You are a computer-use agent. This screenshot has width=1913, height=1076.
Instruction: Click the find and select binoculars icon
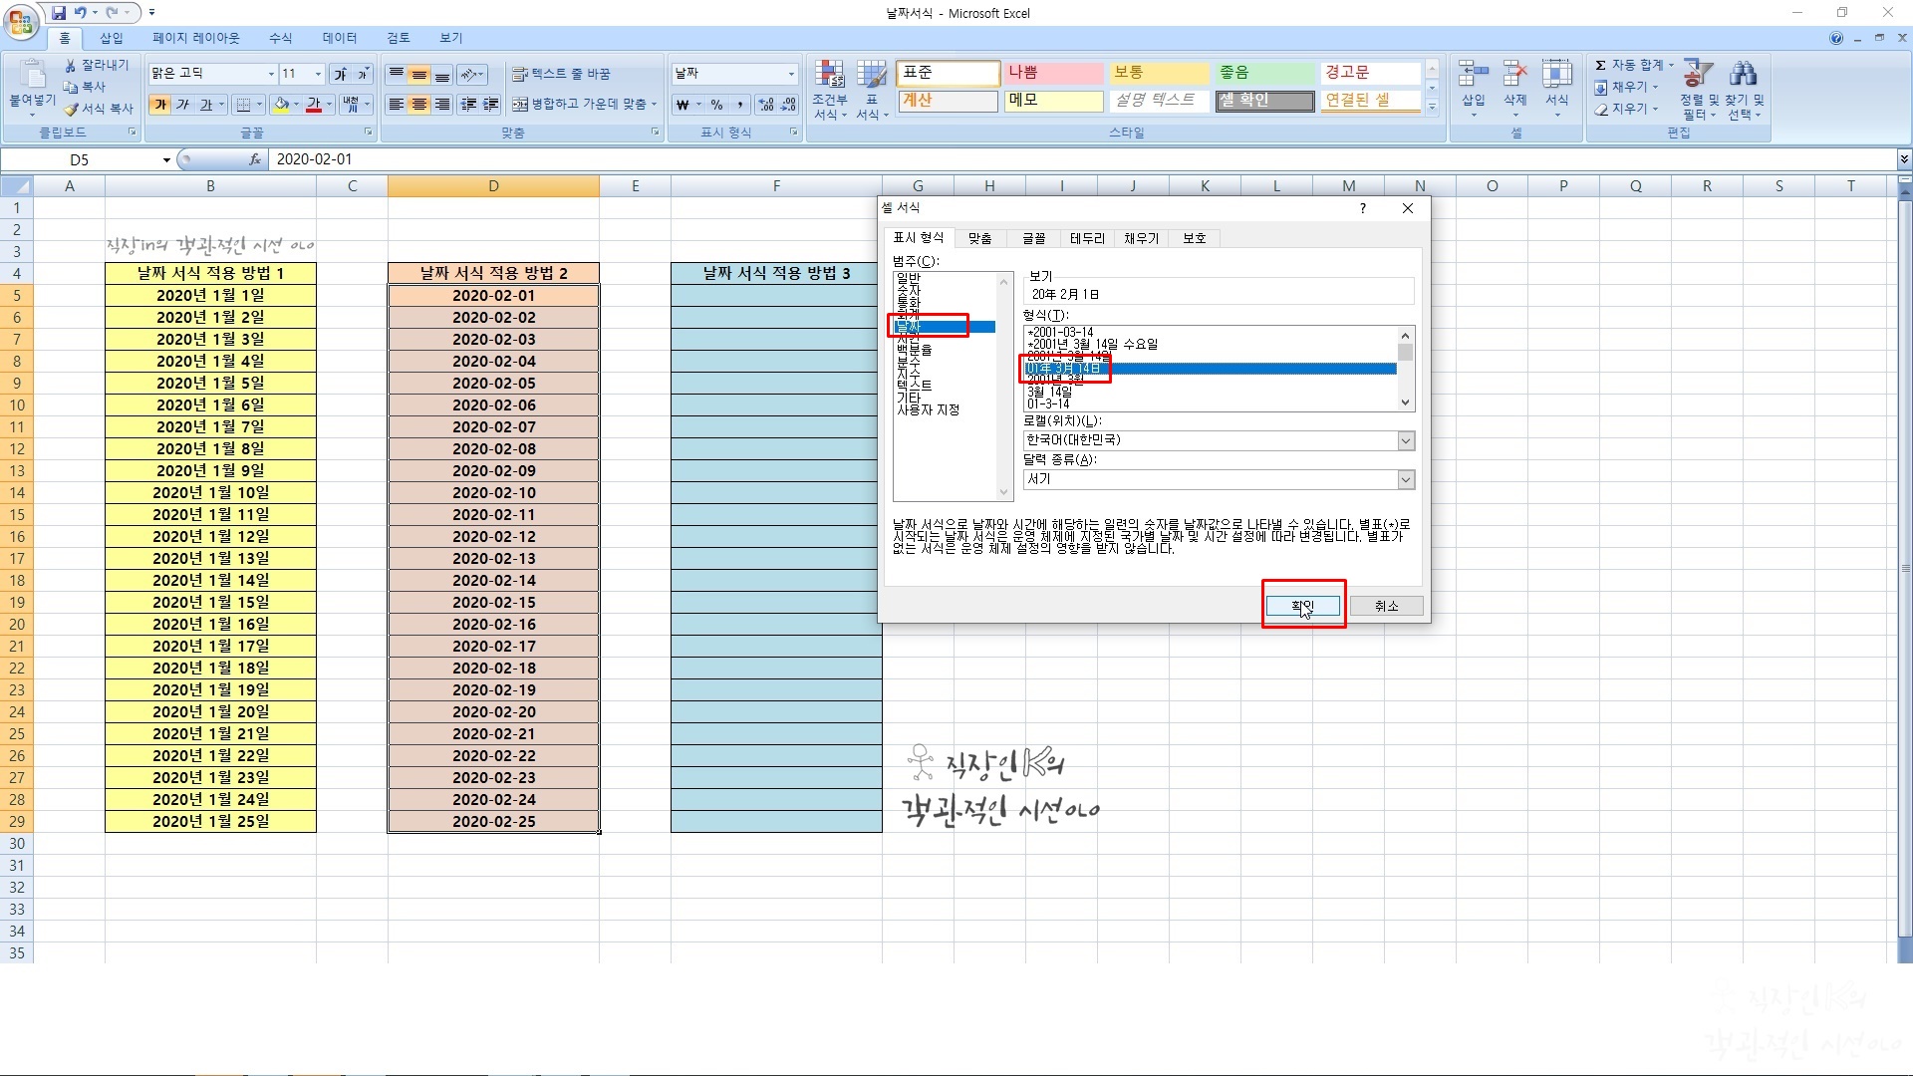1744,75
